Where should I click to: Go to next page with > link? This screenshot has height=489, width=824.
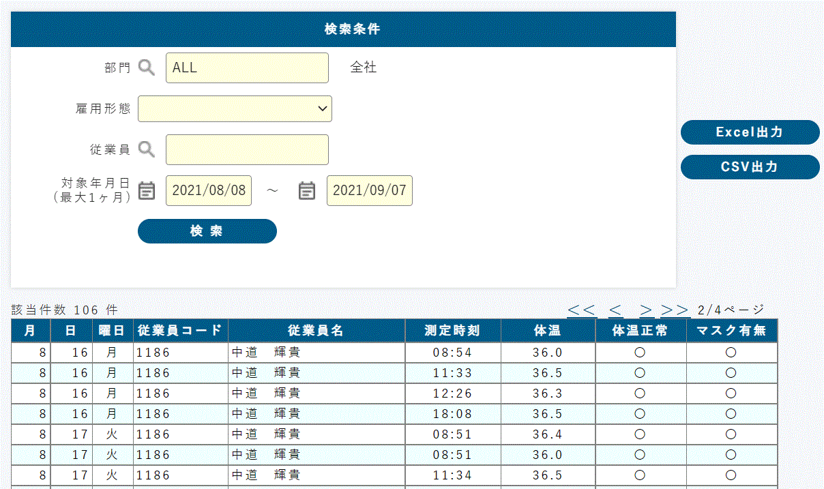647,310
